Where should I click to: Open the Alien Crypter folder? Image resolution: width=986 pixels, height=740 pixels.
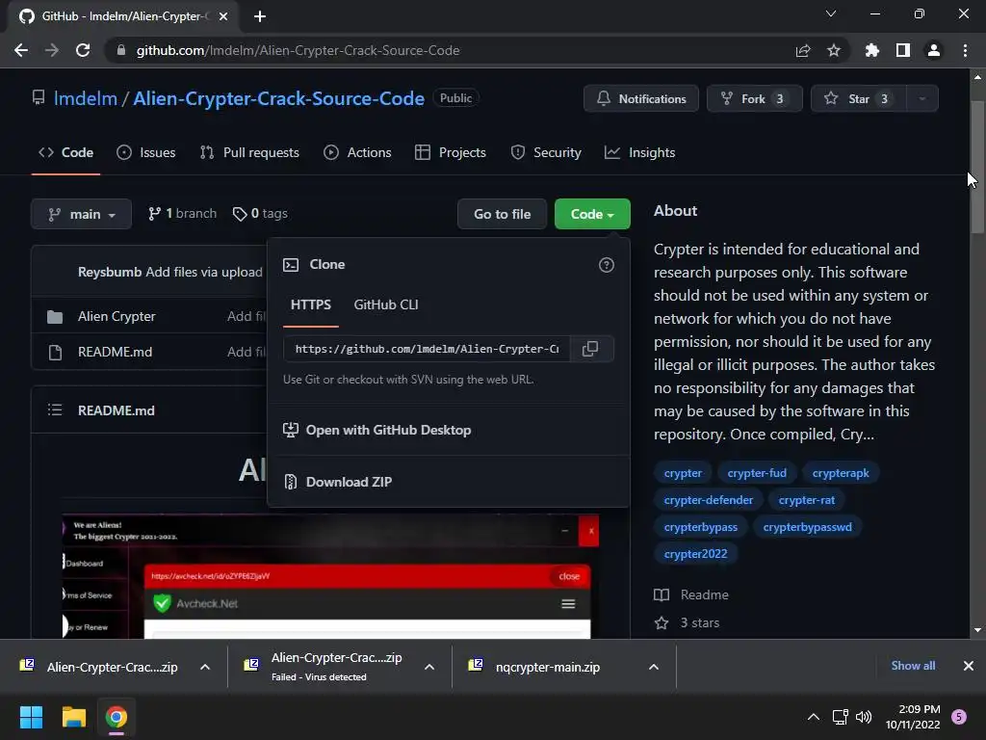(x=117, y=316)
